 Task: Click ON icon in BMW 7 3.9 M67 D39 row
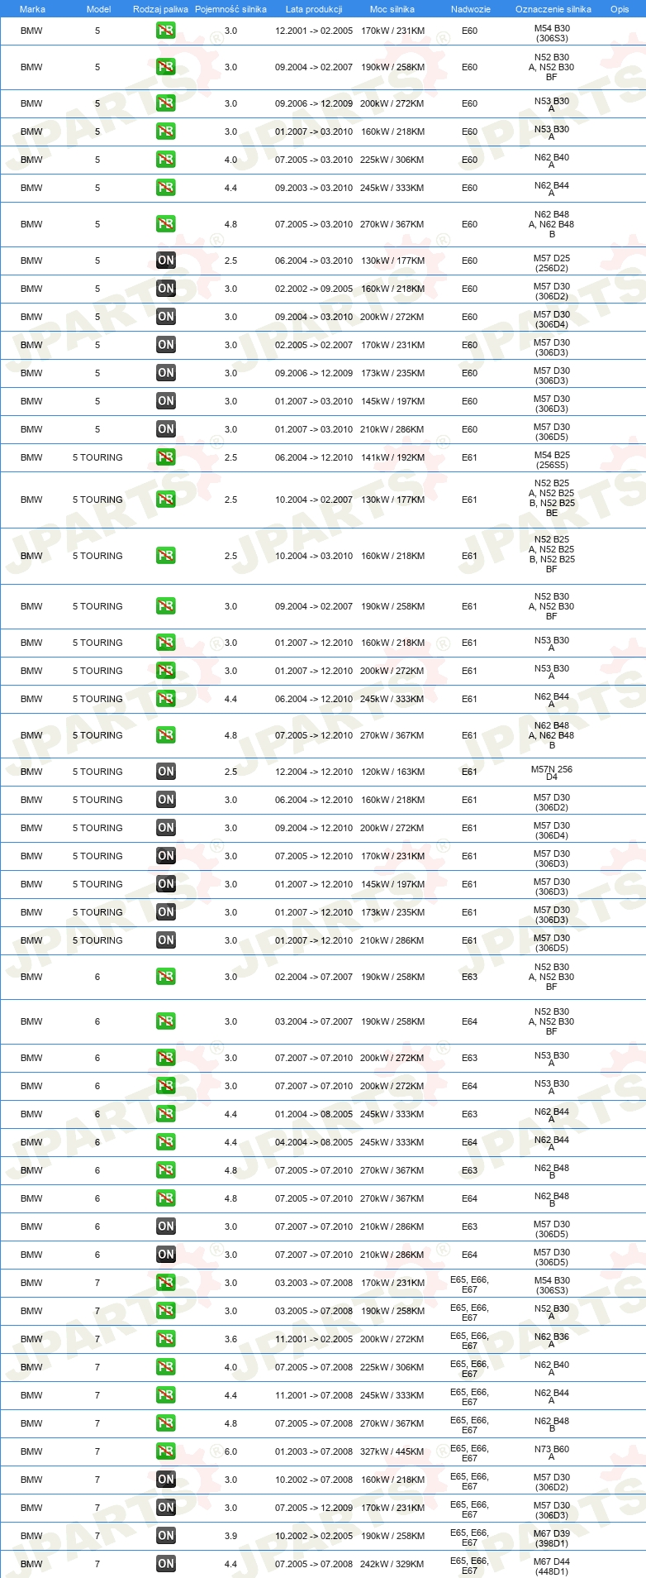coord(165,1536)
